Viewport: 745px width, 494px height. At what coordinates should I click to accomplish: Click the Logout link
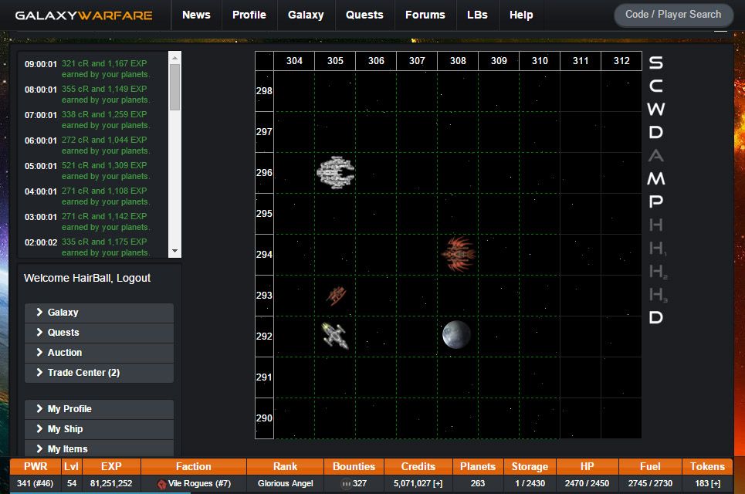tap(135, 278)
